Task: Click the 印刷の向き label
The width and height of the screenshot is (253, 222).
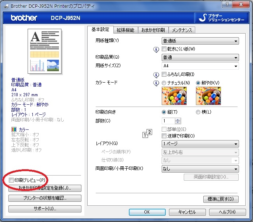Action: [106, 112]
